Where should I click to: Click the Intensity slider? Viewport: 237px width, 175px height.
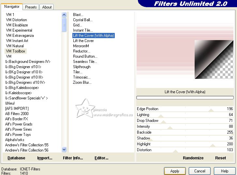point(185,126)
